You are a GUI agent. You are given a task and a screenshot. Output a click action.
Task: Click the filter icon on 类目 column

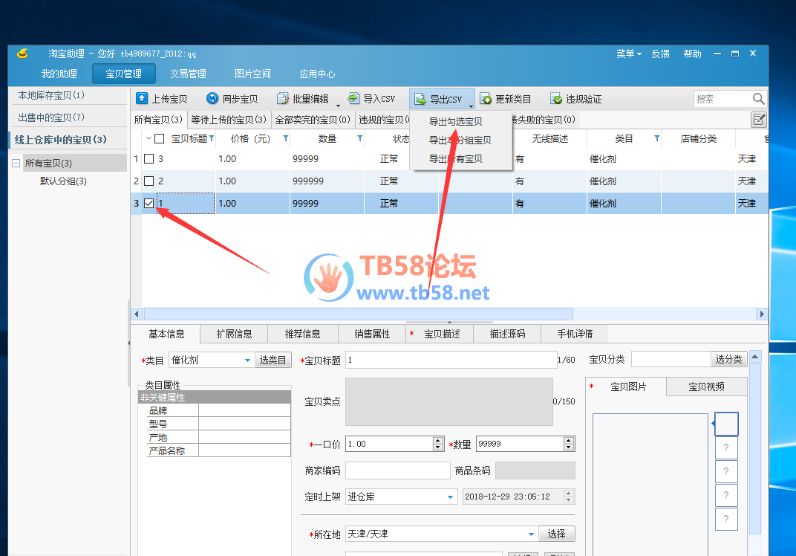click(x=657, y=139)
